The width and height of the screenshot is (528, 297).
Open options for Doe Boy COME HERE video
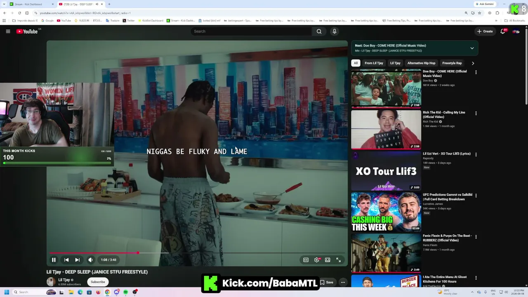tap(476, 72)
